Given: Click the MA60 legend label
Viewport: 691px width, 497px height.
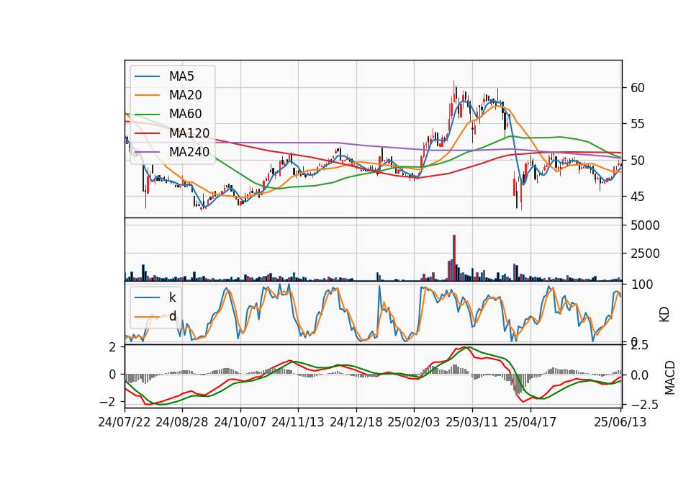Looking at the screenshot, I should (x=186, y=114).
